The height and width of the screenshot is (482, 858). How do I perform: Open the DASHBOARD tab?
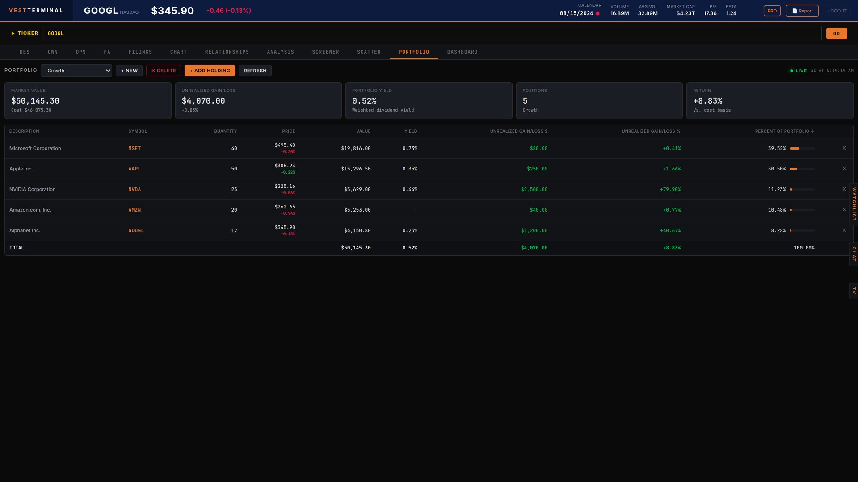pyautogui.click(x=463, y=52)
